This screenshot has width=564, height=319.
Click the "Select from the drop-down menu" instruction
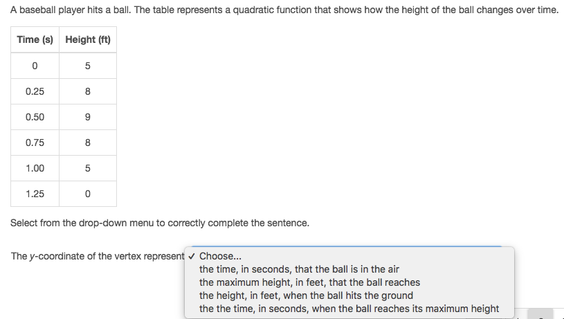coord(160,223)
